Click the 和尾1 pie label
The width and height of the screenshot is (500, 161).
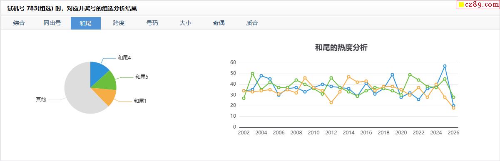coord(140,101)
